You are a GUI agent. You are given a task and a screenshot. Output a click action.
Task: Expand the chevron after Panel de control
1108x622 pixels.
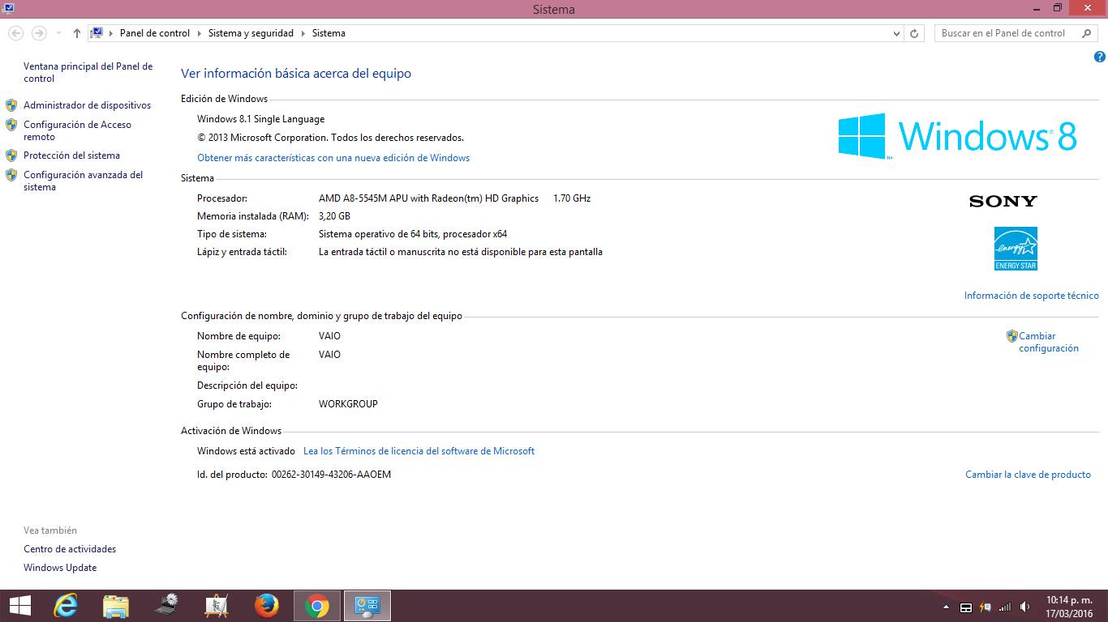click(x=200, y=33)
